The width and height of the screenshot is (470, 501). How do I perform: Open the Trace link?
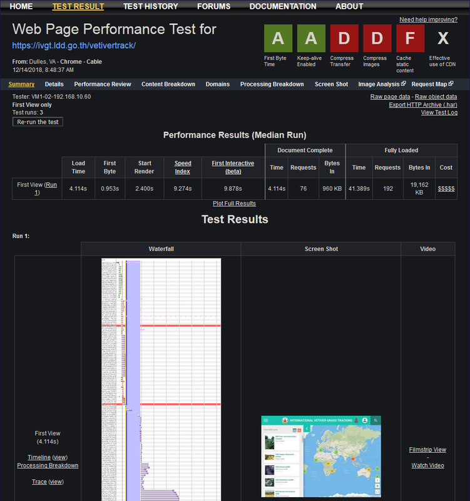39,482
